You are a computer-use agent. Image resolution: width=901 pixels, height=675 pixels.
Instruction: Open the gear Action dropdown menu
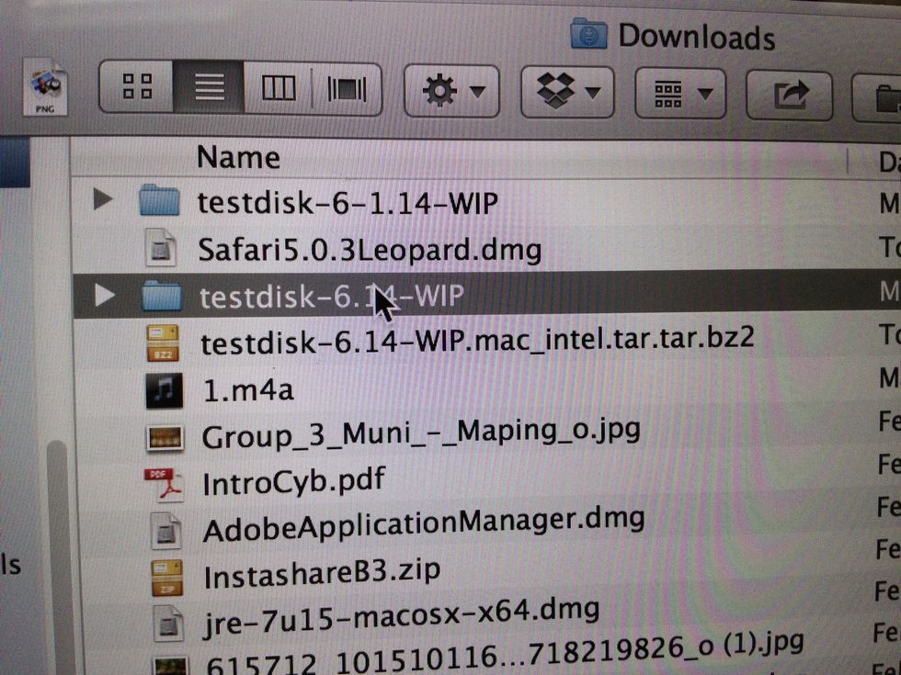451,91
